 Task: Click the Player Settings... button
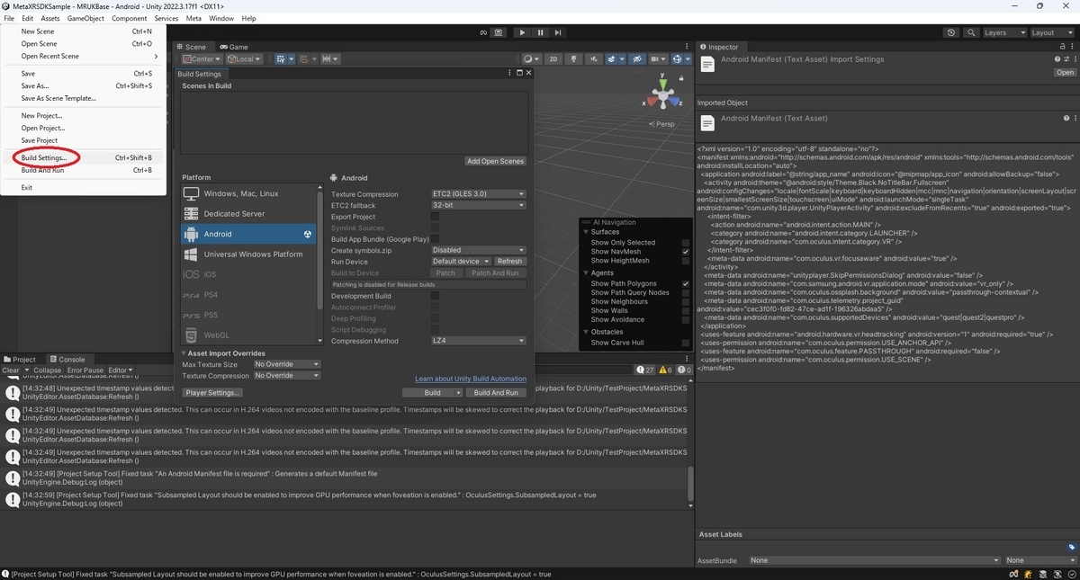212,393
